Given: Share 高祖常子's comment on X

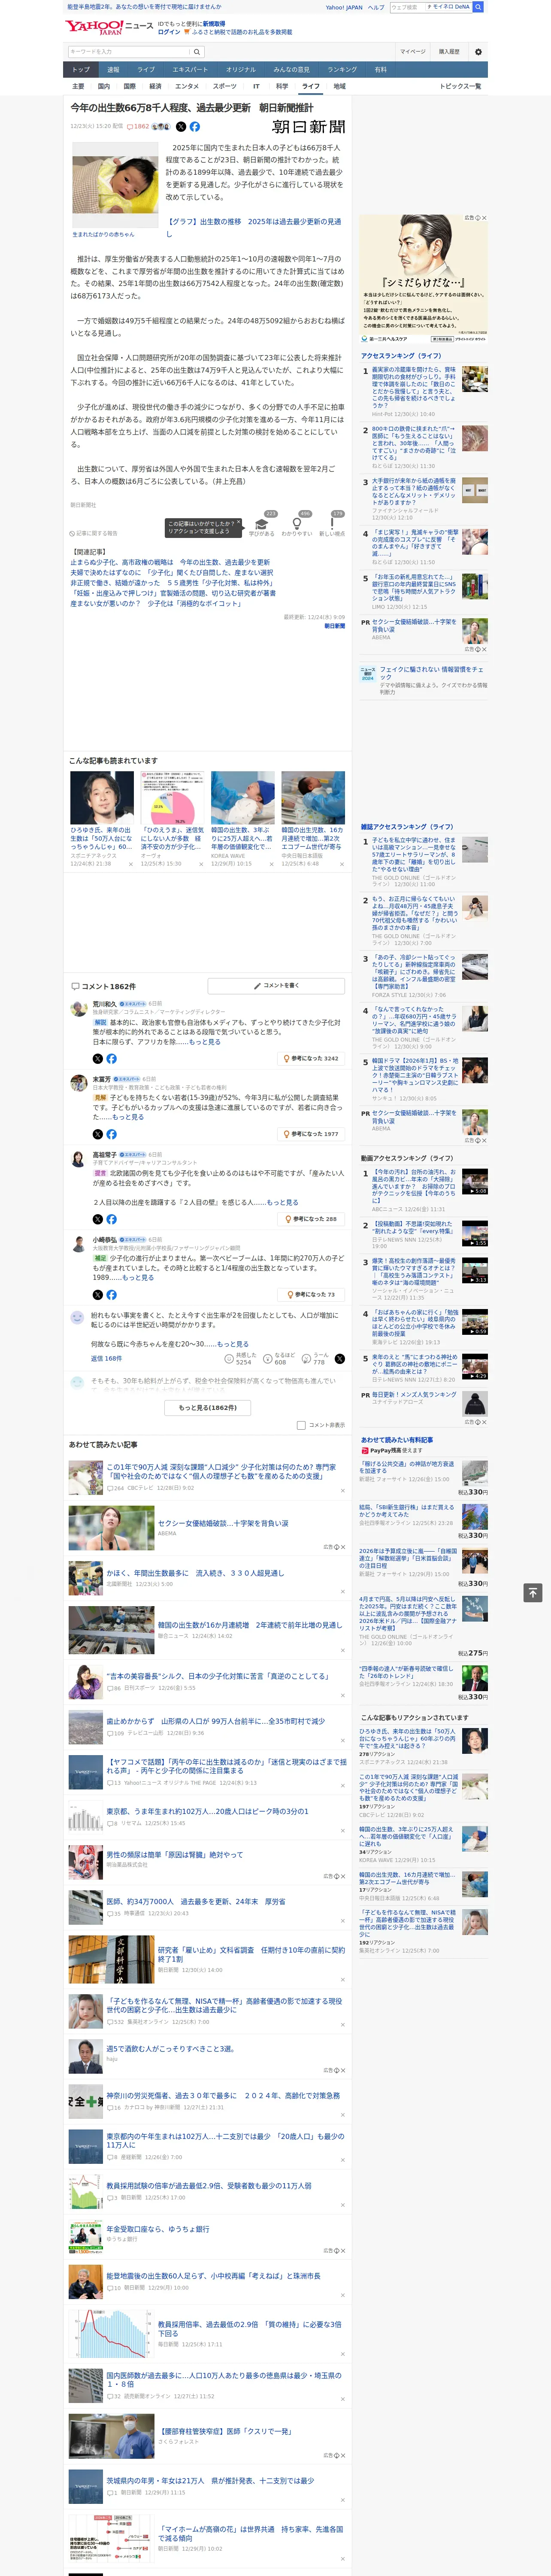Looking at the screenshot, I should (97, 1219).
